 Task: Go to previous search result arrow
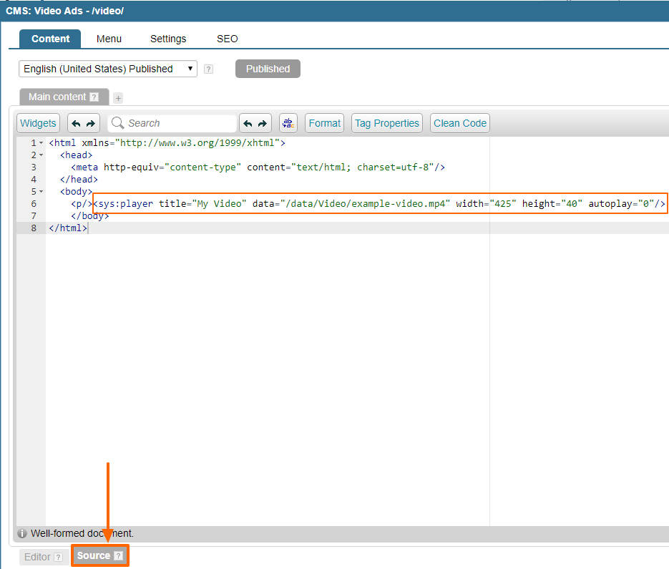coord(248,124)
